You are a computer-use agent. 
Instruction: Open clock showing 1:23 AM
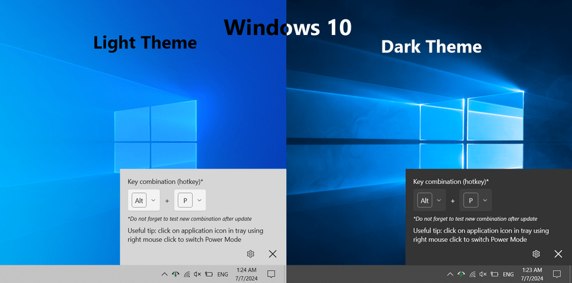532,274
